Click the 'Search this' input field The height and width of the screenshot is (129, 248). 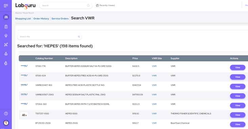(49, 37)
